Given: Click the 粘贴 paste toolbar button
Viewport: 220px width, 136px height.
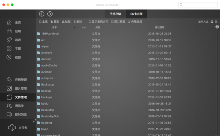Looking at the screenshot, I should point(66,22).
